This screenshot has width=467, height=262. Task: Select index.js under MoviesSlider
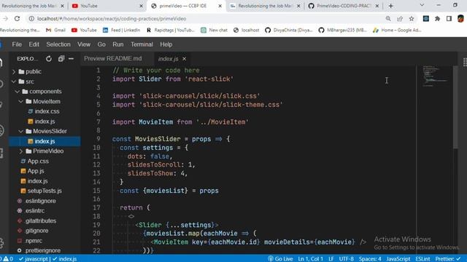(x=45, y=141)
